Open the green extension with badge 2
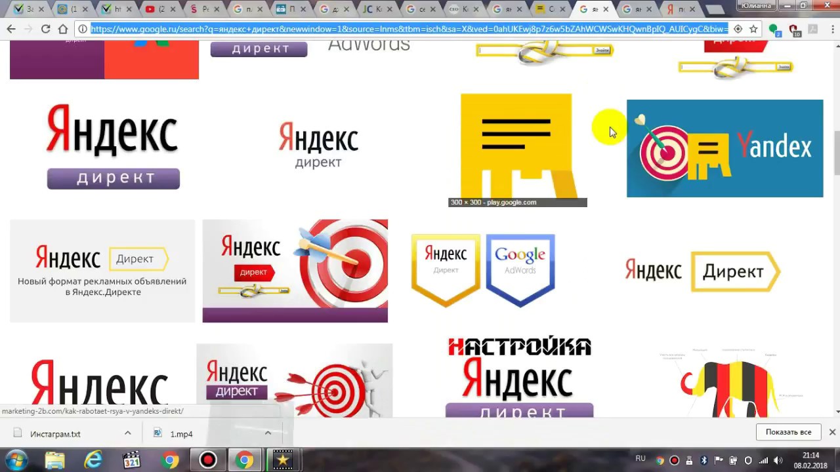Viewport: 840px width, 472px height. 774,29
